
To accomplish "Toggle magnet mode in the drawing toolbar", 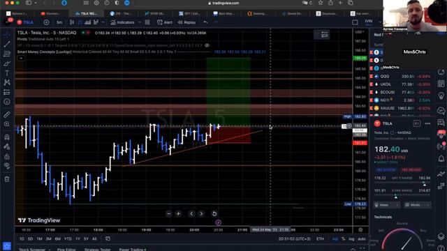I will point(7,137).
